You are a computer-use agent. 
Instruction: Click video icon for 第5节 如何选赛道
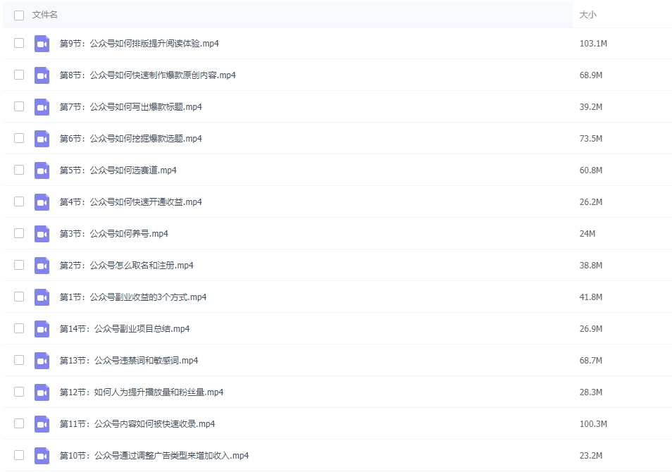(42, 170)
